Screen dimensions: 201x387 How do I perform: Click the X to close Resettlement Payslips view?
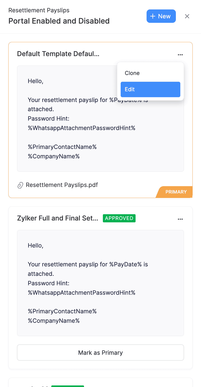pos(187,16)
